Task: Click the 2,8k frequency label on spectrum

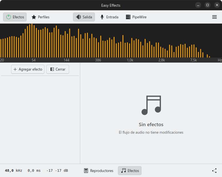Action: pyautogui.click(x=162, y=60)
